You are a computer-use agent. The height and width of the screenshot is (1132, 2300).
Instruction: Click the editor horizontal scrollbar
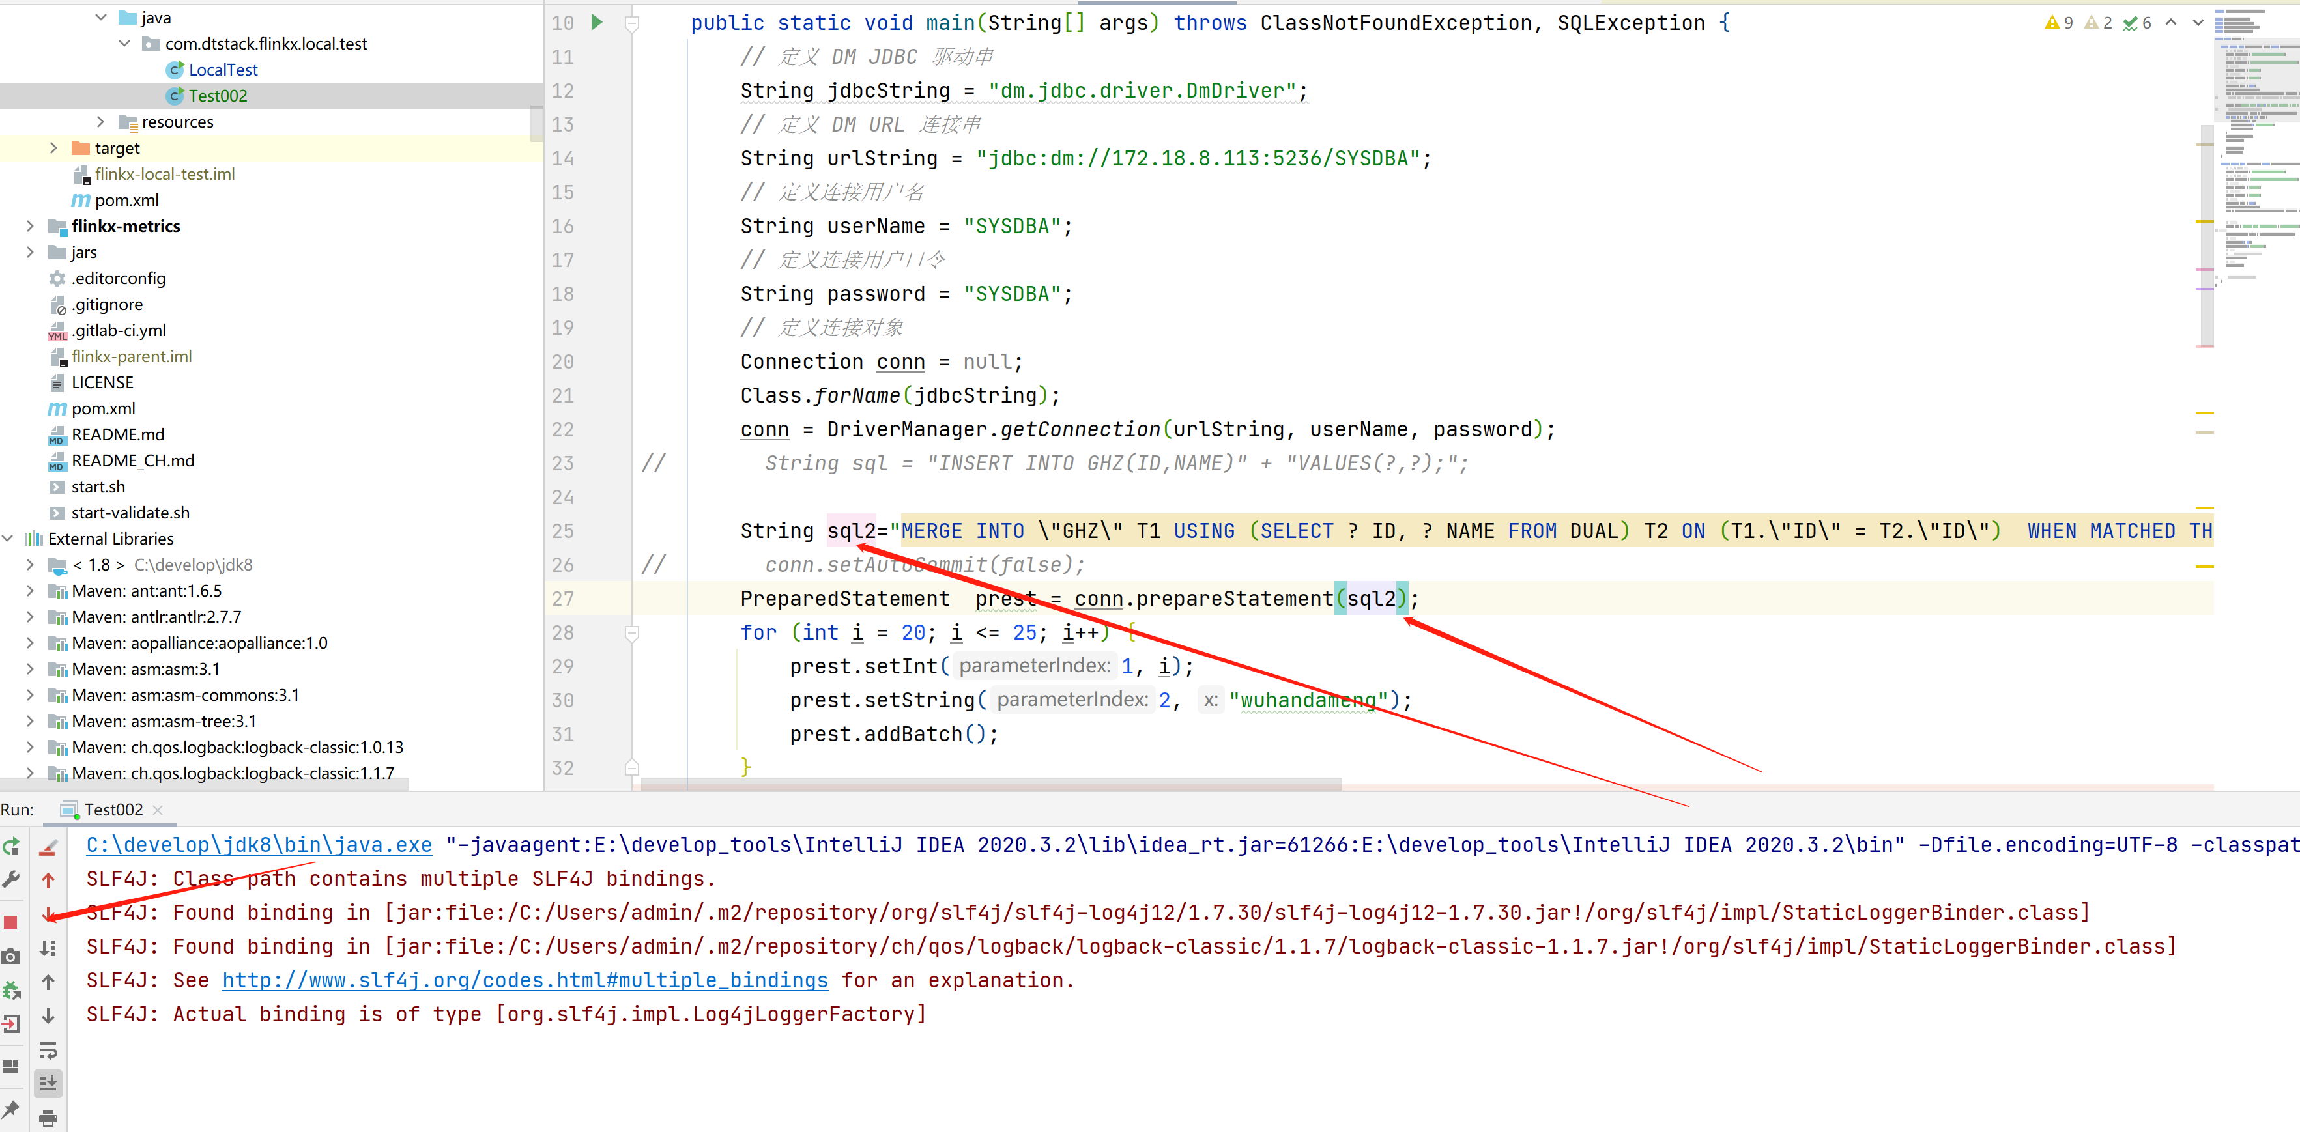pos(991,784)
